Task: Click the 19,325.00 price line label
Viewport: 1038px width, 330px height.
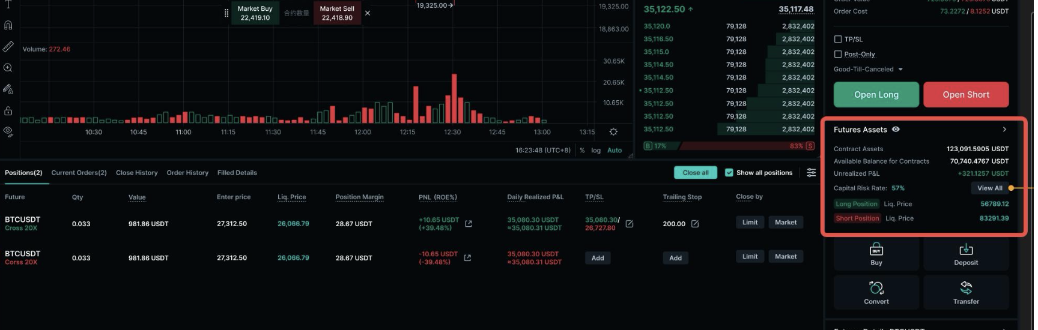Action: click(434, 5)
